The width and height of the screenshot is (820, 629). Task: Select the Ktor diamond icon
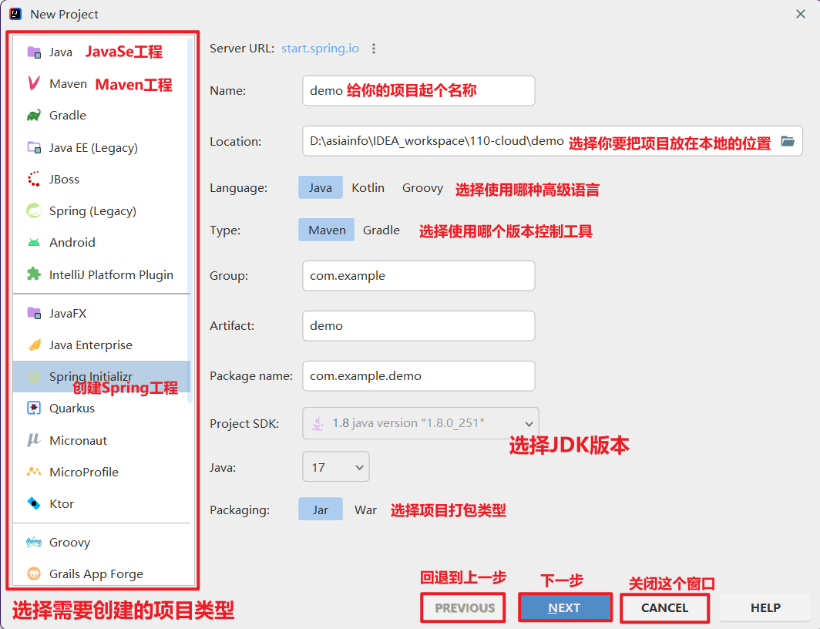pos(34,503)
